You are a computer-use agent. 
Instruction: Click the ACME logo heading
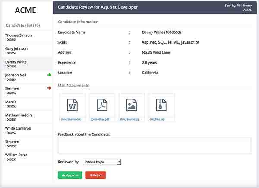pos(25,10)
